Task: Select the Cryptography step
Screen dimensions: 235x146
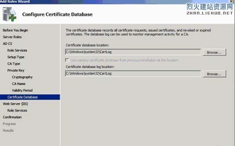Action: click(22, 77)
